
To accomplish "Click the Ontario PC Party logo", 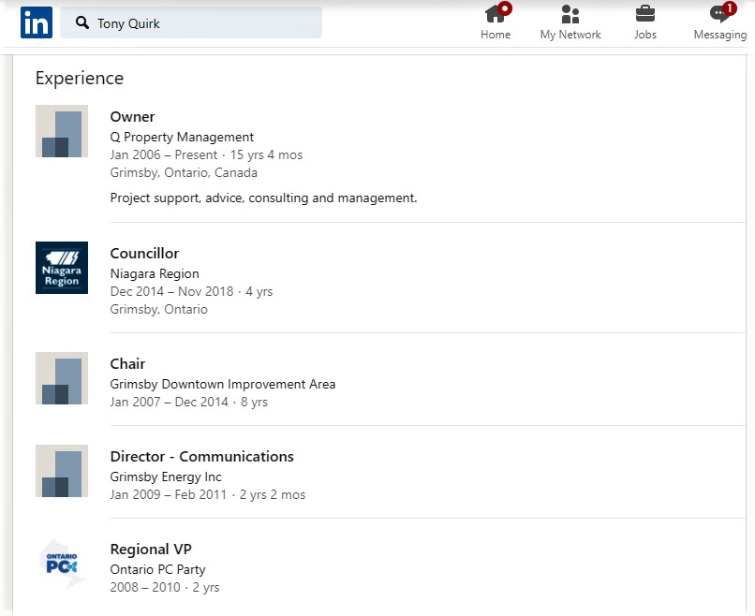I will 62,564.
